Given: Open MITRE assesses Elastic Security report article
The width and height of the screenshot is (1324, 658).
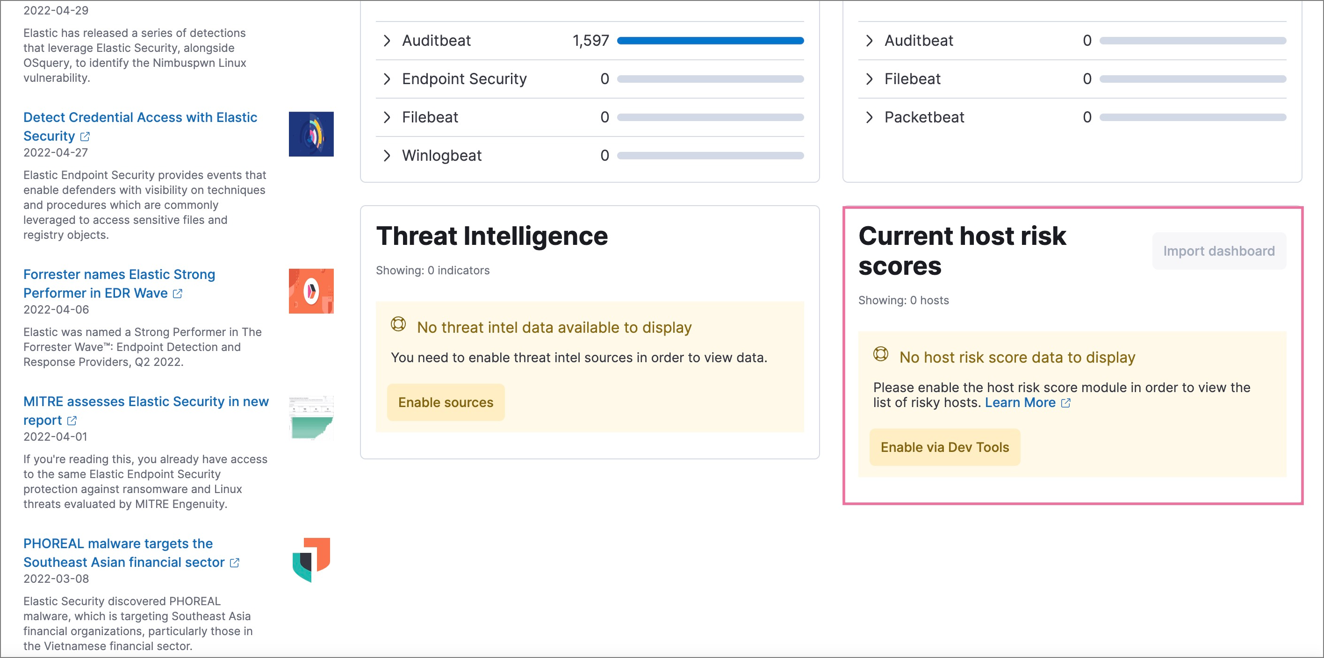Looking at the screenshot, I should tap(146, 410).
